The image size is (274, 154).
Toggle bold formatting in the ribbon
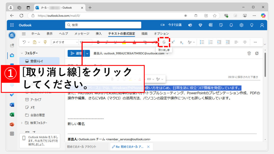98,42
